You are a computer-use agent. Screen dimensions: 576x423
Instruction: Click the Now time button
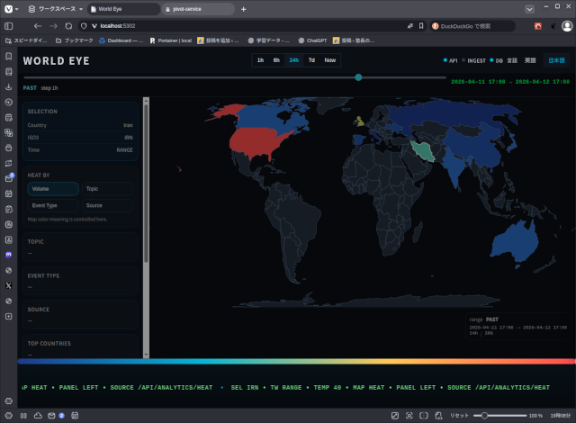[330, 60]
